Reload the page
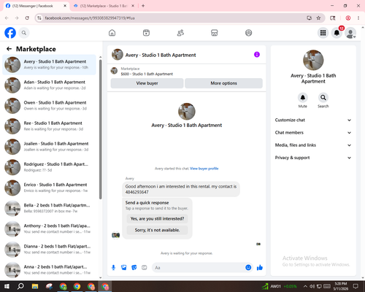Screen dimensions: 365x292 pos(27,18)
